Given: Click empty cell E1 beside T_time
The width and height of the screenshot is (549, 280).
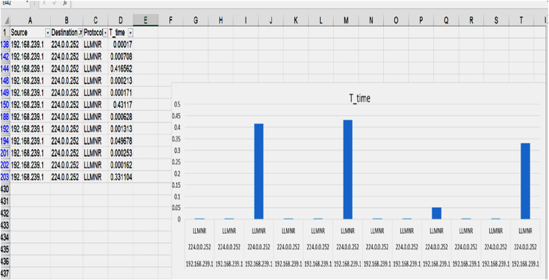Looking at the screenshot, I should click(x=145, y=33).
